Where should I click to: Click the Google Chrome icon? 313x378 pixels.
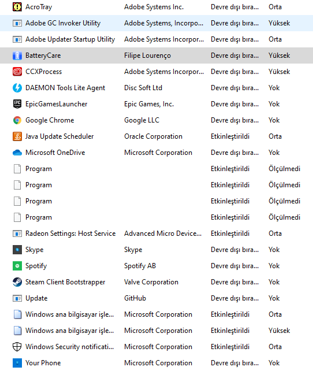(17, 120)
